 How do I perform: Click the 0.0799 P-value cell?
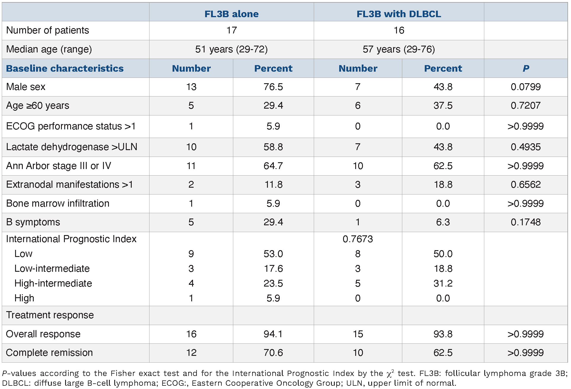(525, 87)
